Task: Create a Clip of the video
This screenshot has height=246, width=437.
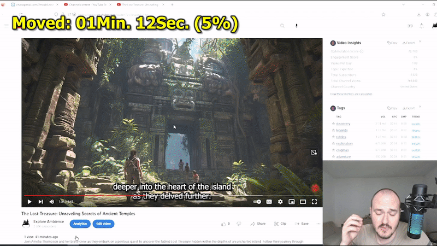Action: (280, 224)
